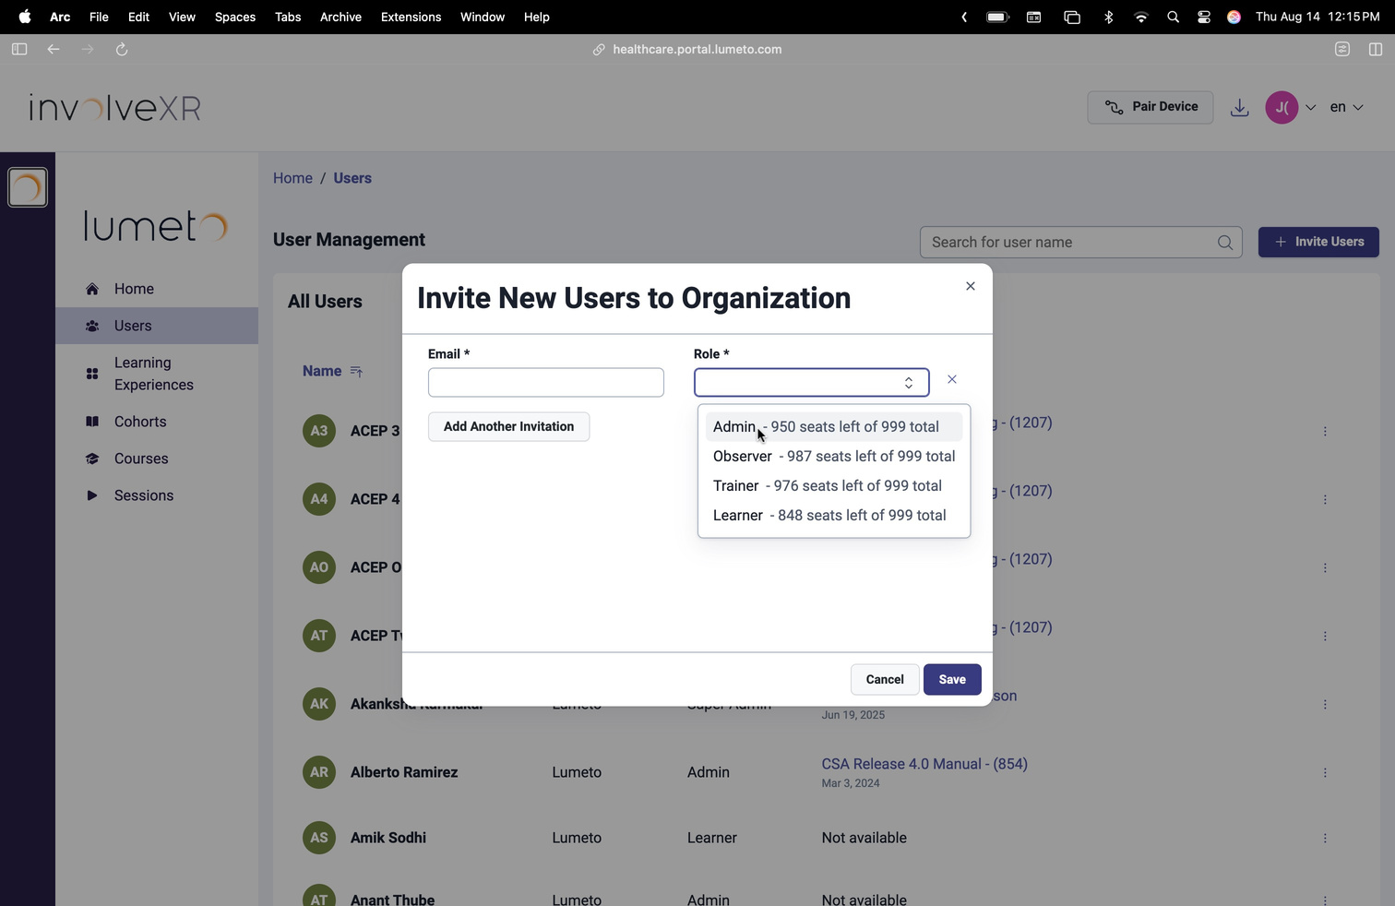
Task: Reload the page with refresh icon
Action: click(122, 50)
